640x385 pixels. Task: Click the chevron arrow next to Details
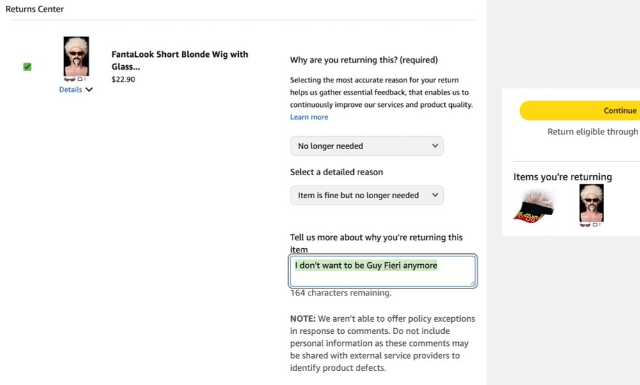(x=89, y=90)
